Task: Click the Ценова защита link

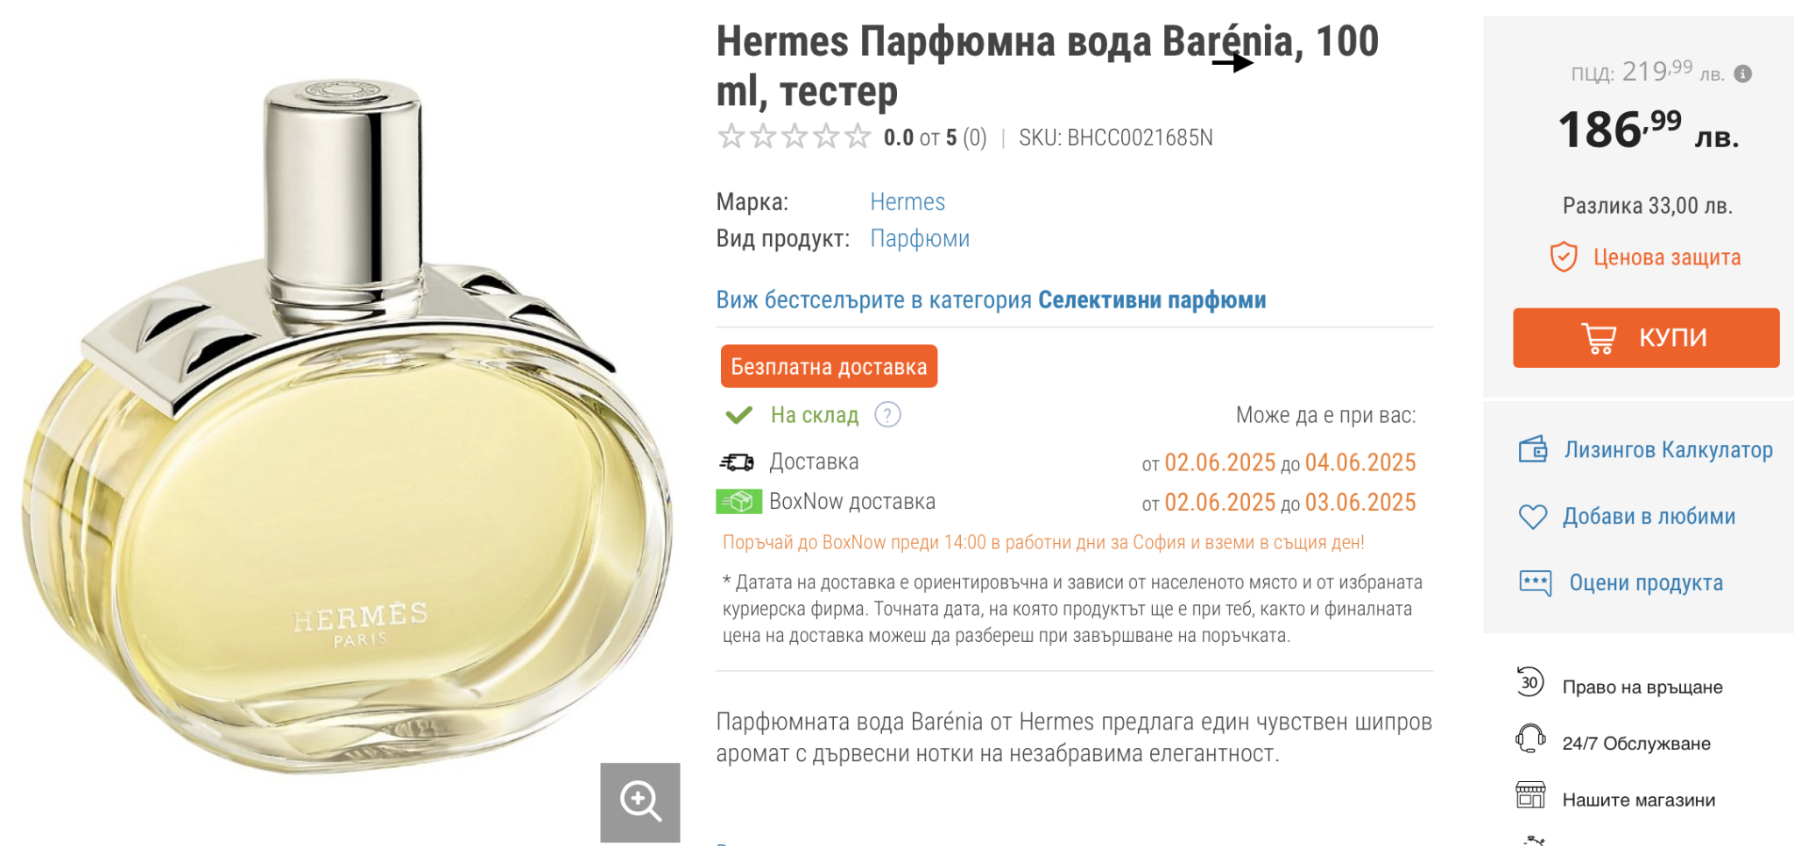Action: point(1667,257)
